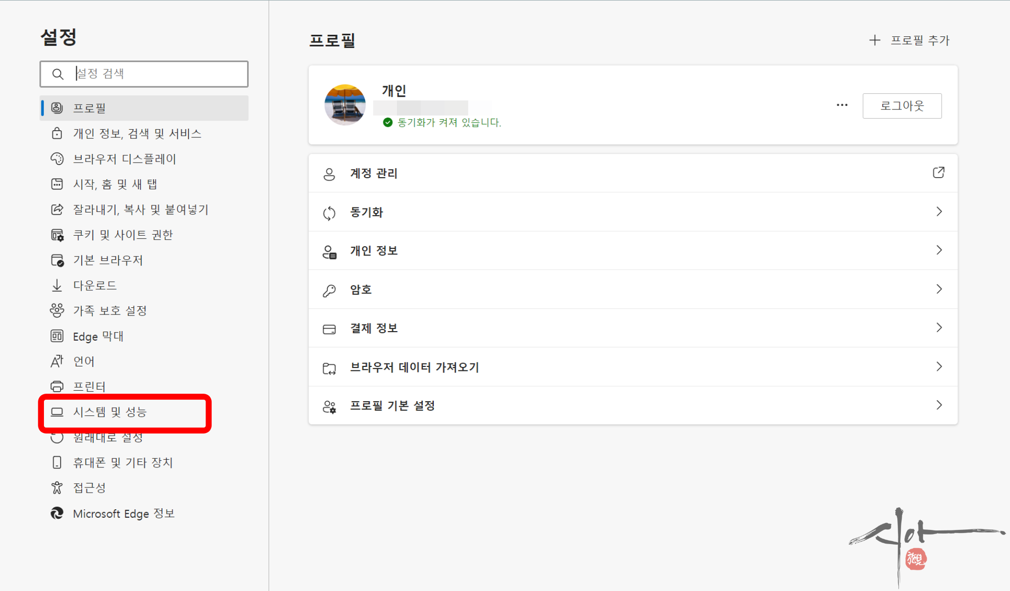Expand the 동기화 row chevron
This screenshot has height=591, width=1010.
pyautogui.click(x=939, y=211)
